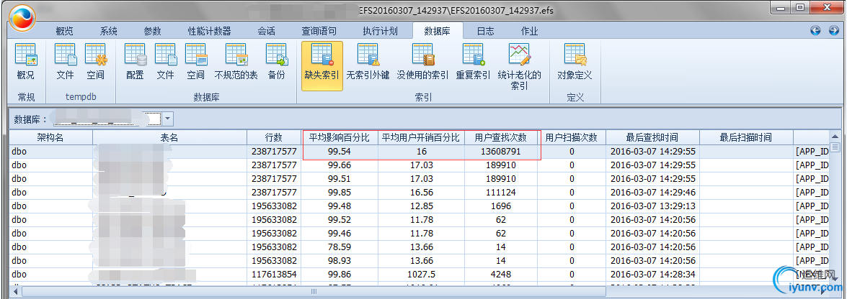Viewport: 847px width, 299px height.
Task: Select cell with value 4248
Action: click(501, 275)
